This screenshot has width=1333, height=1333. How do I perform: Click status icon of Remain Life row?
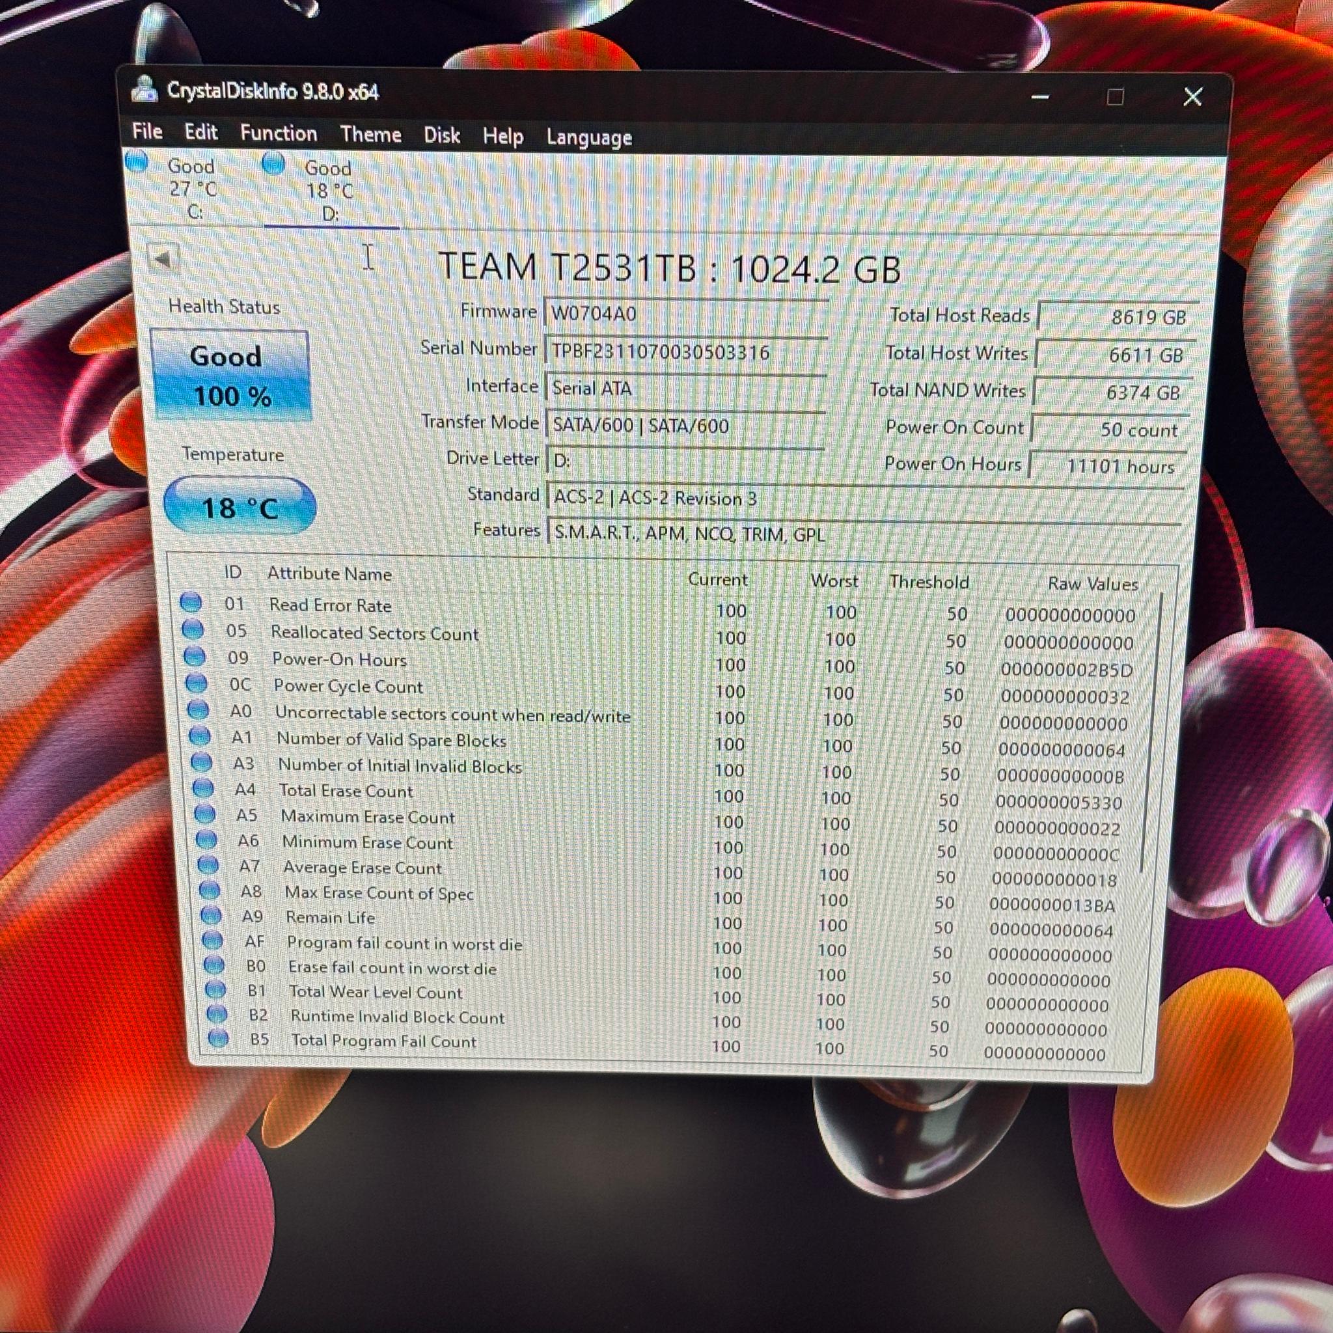(x=211, y=915)
